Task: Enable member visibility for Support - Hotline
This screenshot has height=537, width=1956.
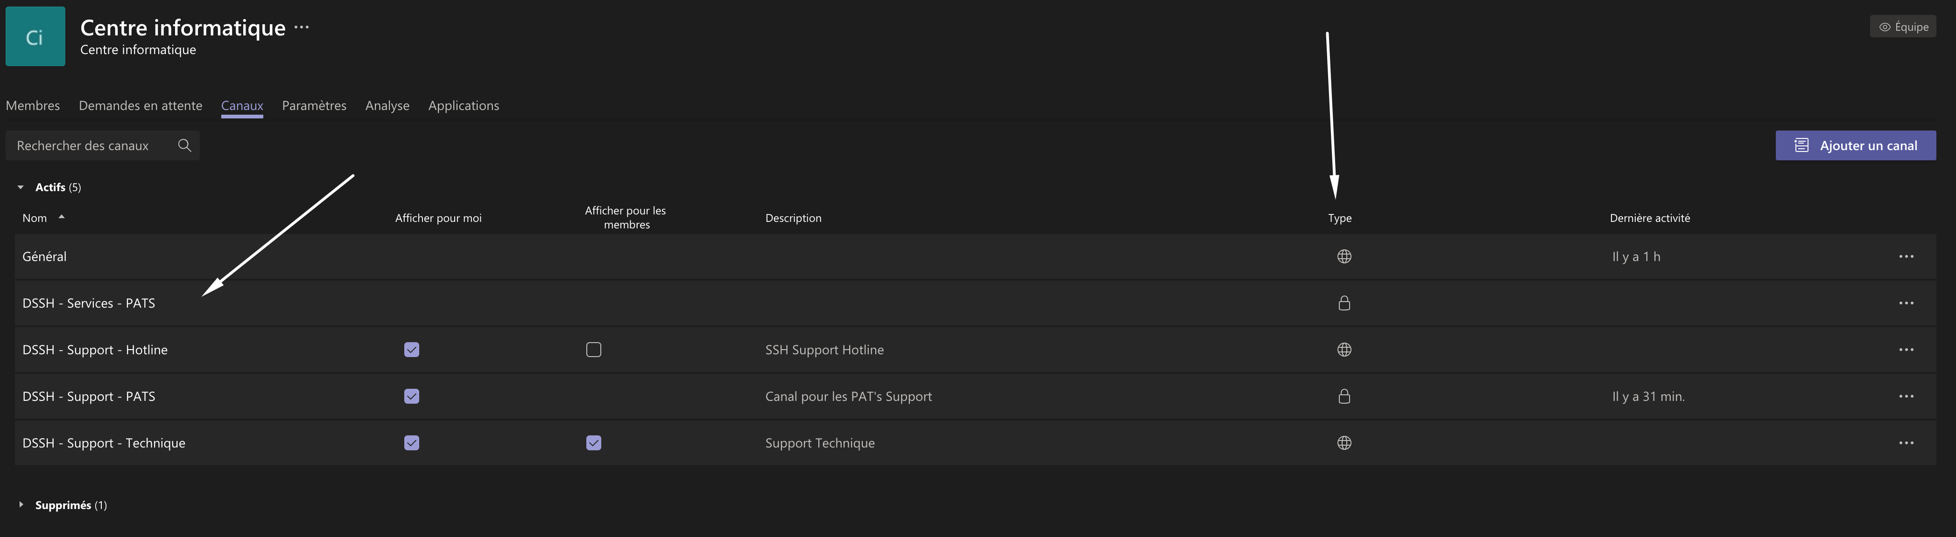Action: point(593,350)
